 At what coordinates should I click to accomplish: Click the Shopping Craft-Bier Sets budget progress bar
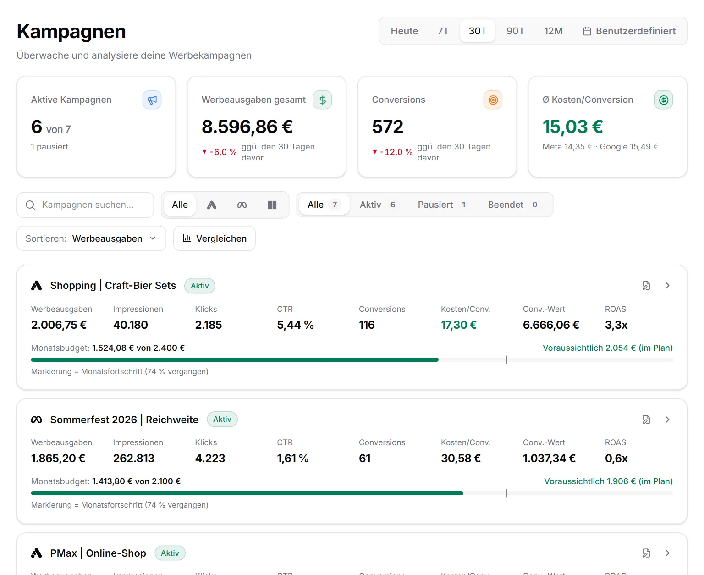pyautogui.click(x=352, y=360)
